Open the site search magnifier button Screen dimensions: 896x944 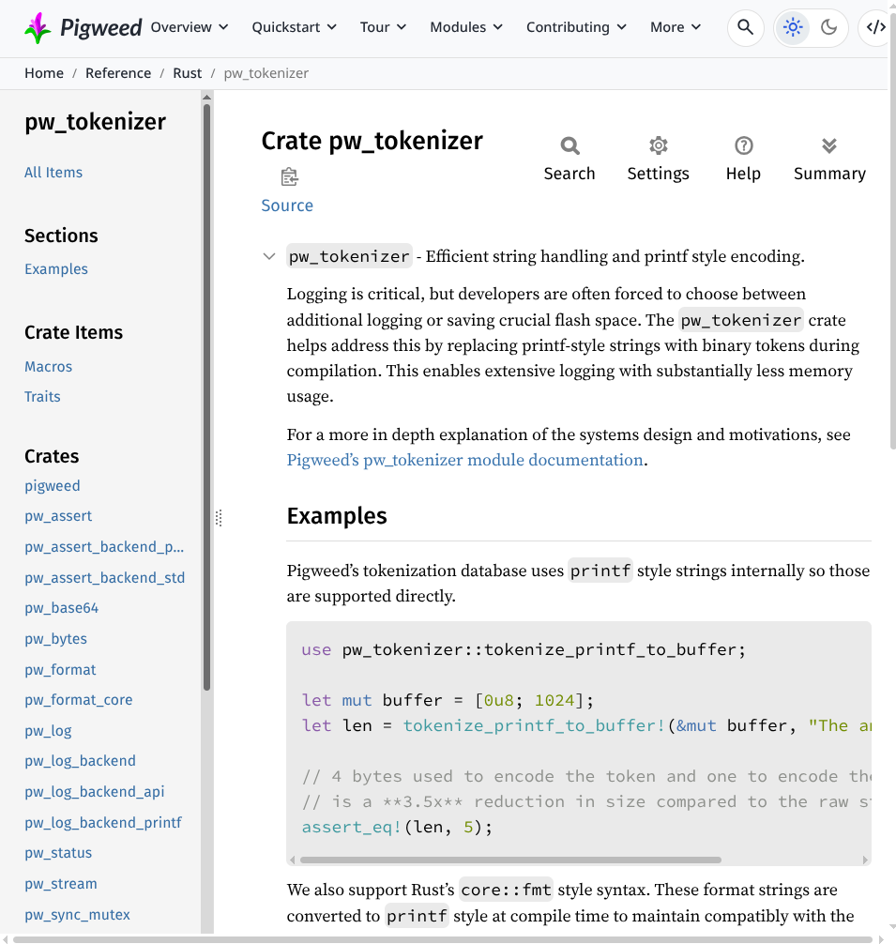745,28
